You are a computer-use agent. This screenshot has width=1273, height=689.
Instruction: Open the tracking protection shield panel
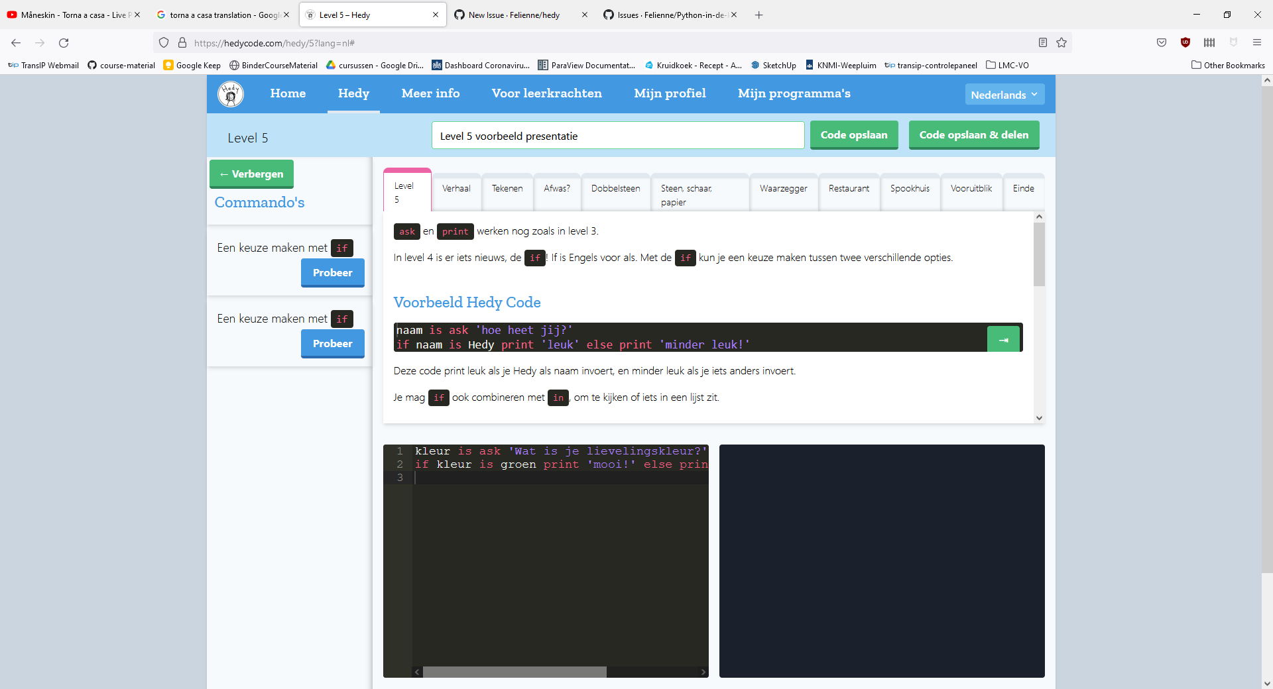(x=163, y=42)
